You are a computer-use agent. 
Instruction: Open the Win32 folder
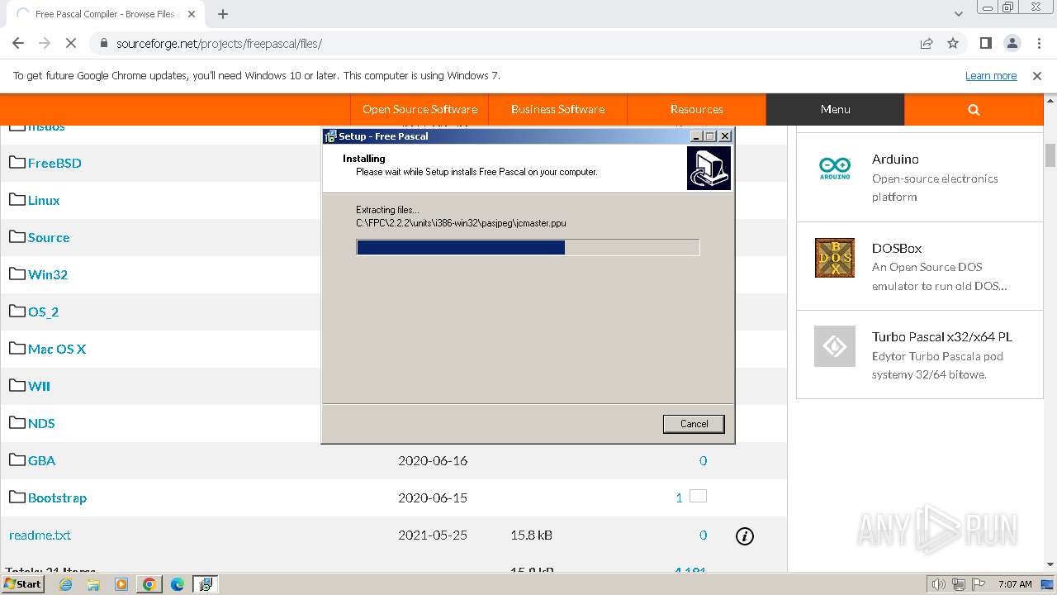pos(48,274)
